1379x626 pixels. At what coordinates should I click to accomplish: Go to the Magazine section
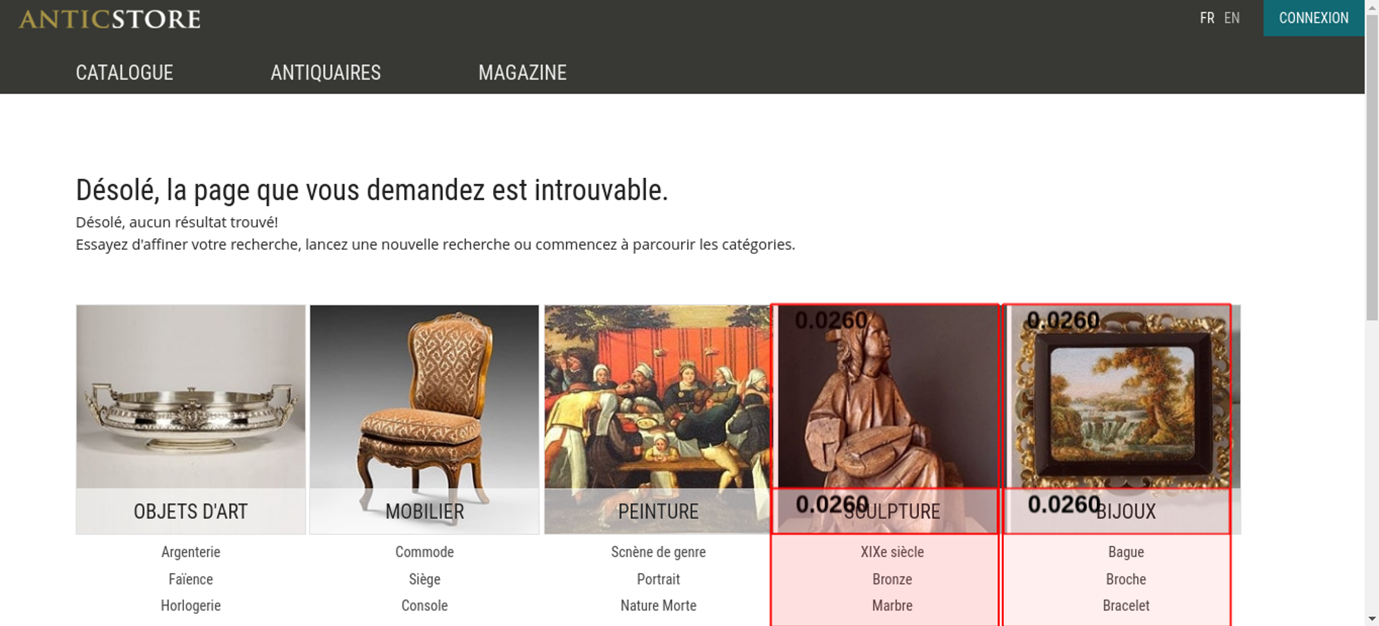pyautogui.click(x=523, y=72)
